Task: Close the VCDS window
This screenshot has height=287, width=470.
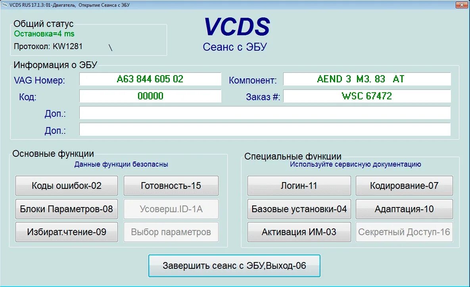Action: pos(461,5)
